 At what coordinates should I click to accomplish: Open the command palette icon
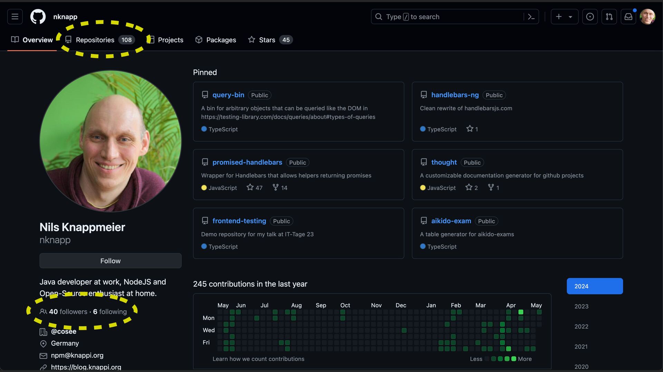[x=531, y=17]
